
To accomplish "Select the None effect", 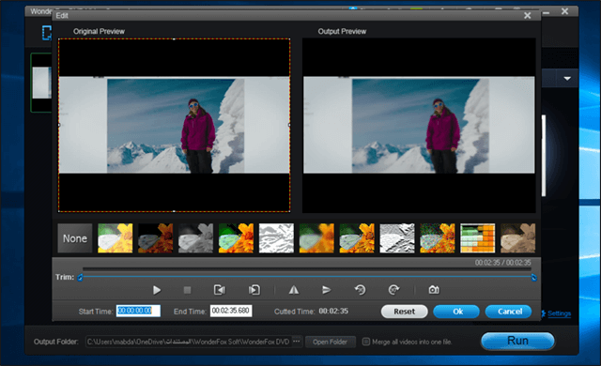I will click(x=75, y=238).
